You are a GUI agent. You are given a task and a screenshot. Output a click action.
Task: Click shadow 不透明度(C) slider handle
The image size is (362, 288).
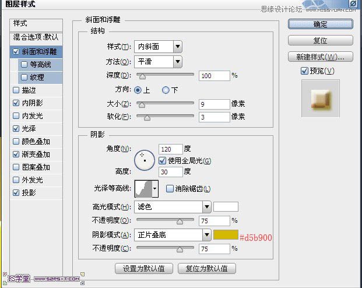180,250
